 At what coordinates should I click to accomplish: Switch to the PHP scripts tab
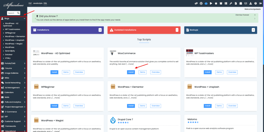pos(30,3)
